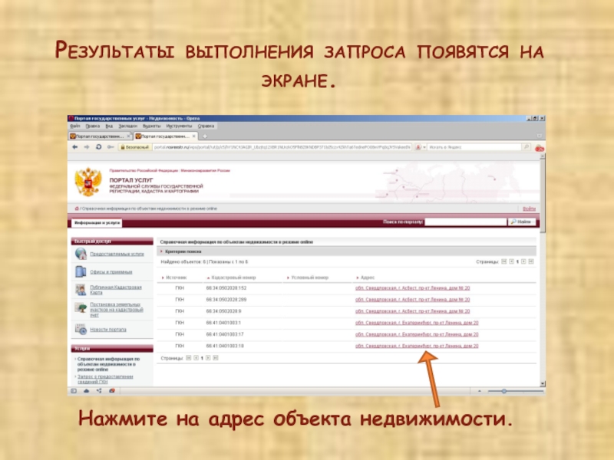
Task: Open the Новости портала link
Action: pyautogui.click(x=108, y=330)
